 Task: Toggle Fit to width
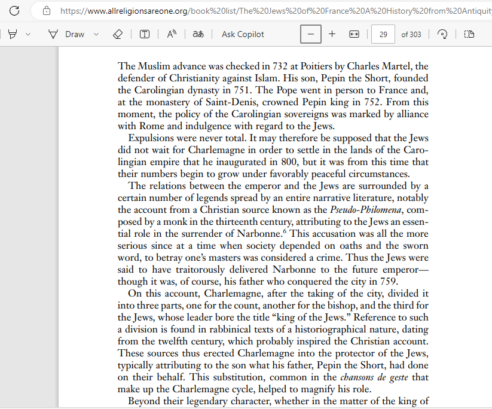pos(354,34)
